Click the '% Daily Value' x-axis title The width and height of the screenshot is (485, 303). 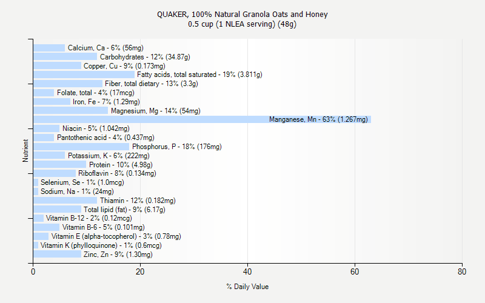[x=247, y=287]
